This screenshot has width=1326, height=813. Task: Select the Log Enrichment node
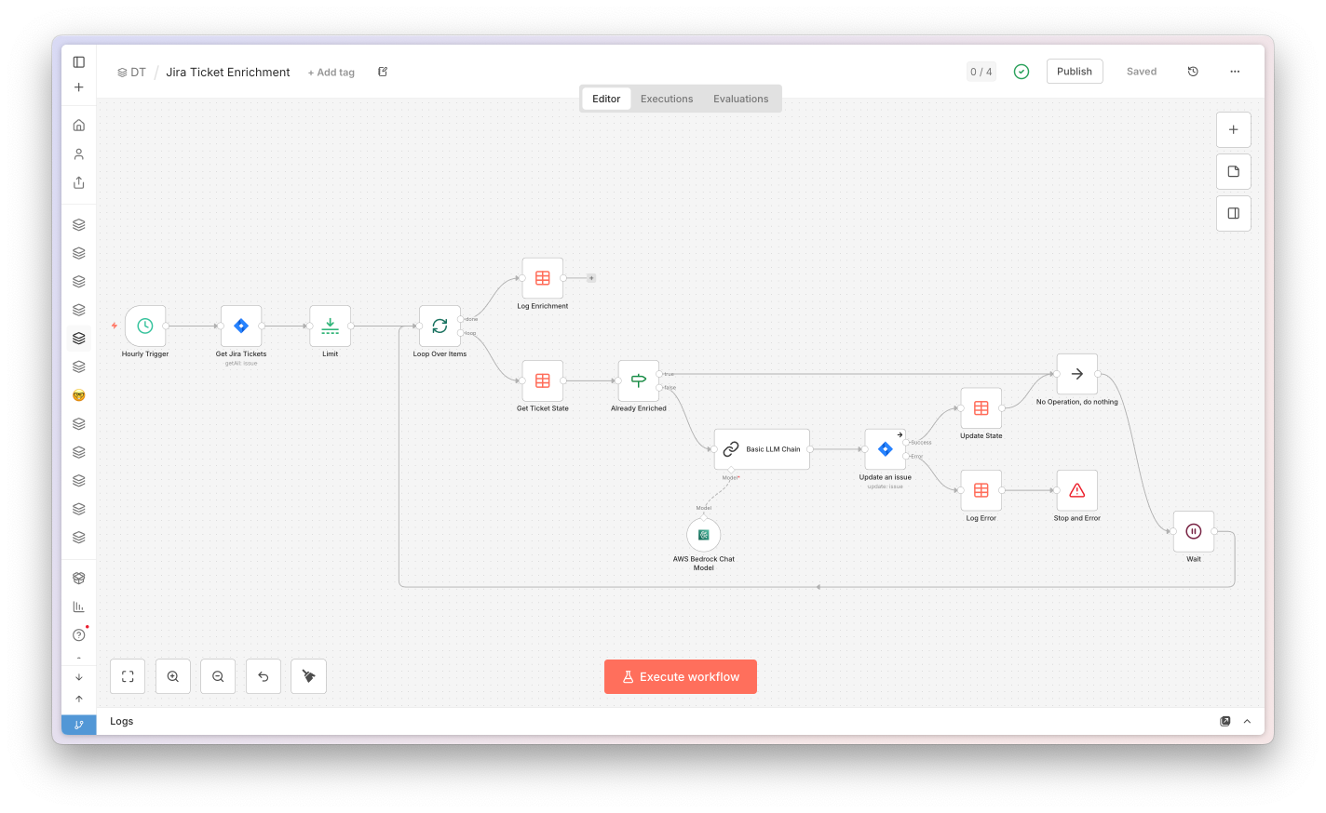[x=543, y=278]
